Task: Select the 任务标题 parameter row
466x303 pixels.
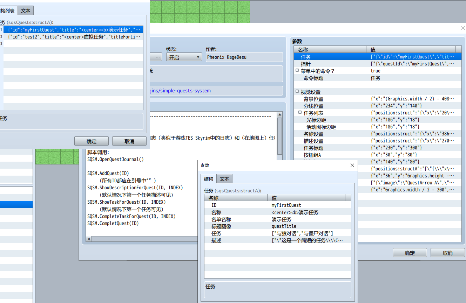Action: (x=377, y=148)
